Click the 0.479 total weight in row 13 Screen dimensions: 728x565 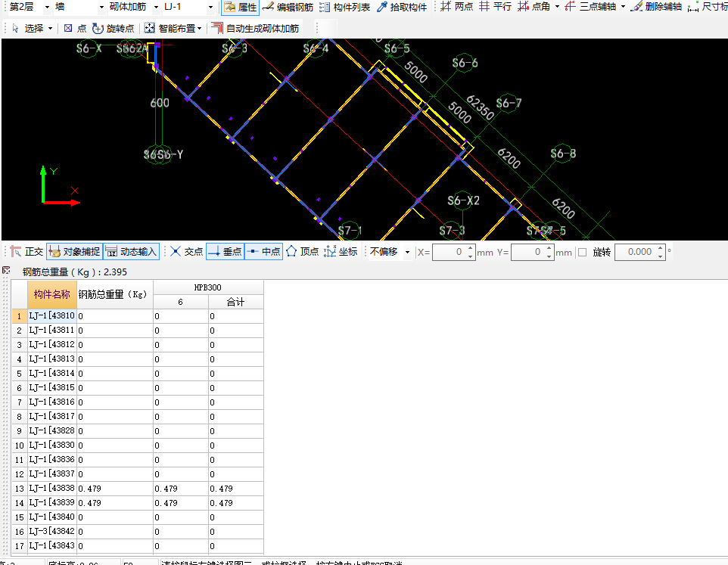pyautogui.click(x=115, y=489)
